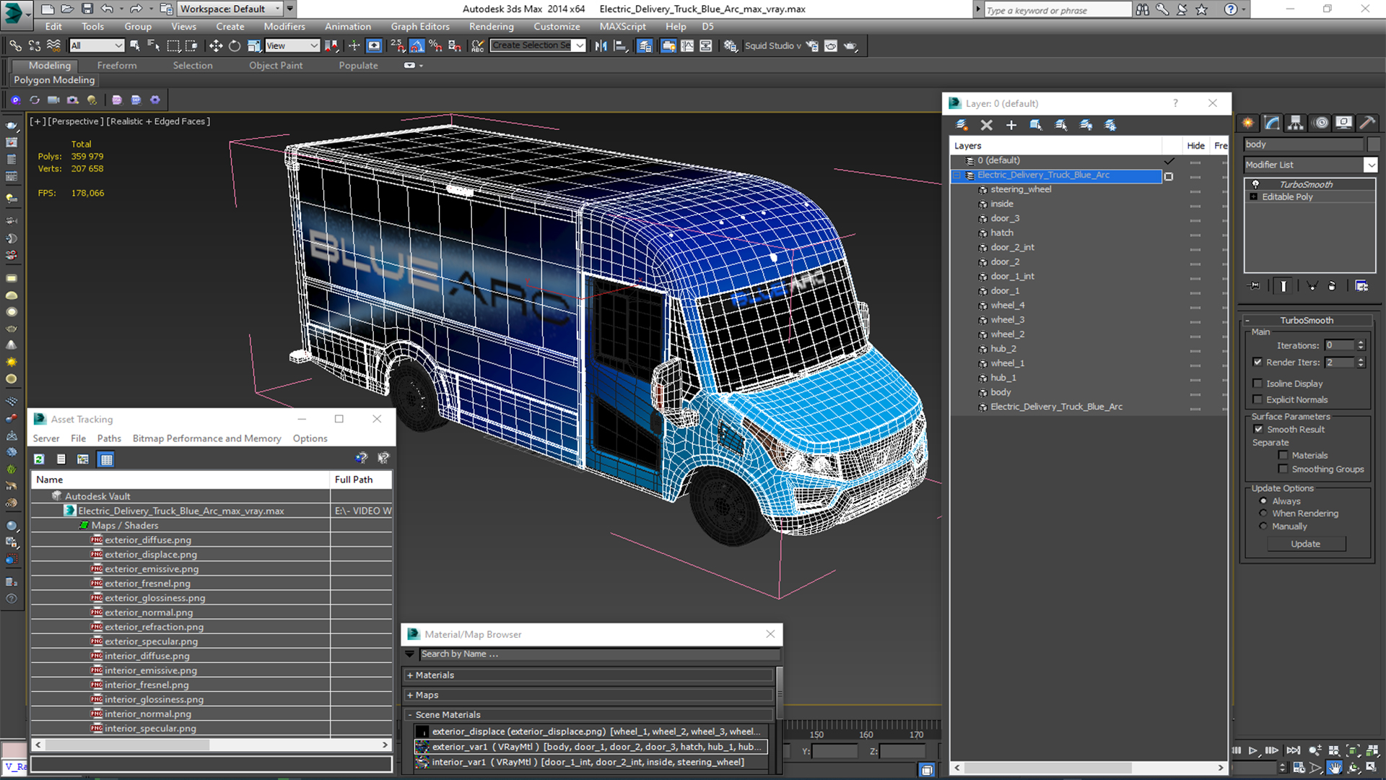Viewport: 1386px width, 780px height.
Task: Click the Polygon Modeling button
Action: pyautogui.click(x=54, y=80)
